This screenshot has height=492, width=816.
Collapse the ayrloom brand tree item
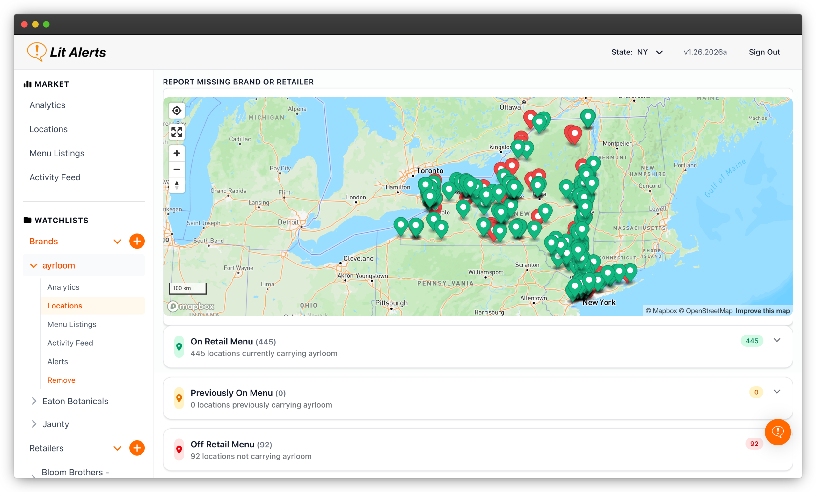coord(34,265)
